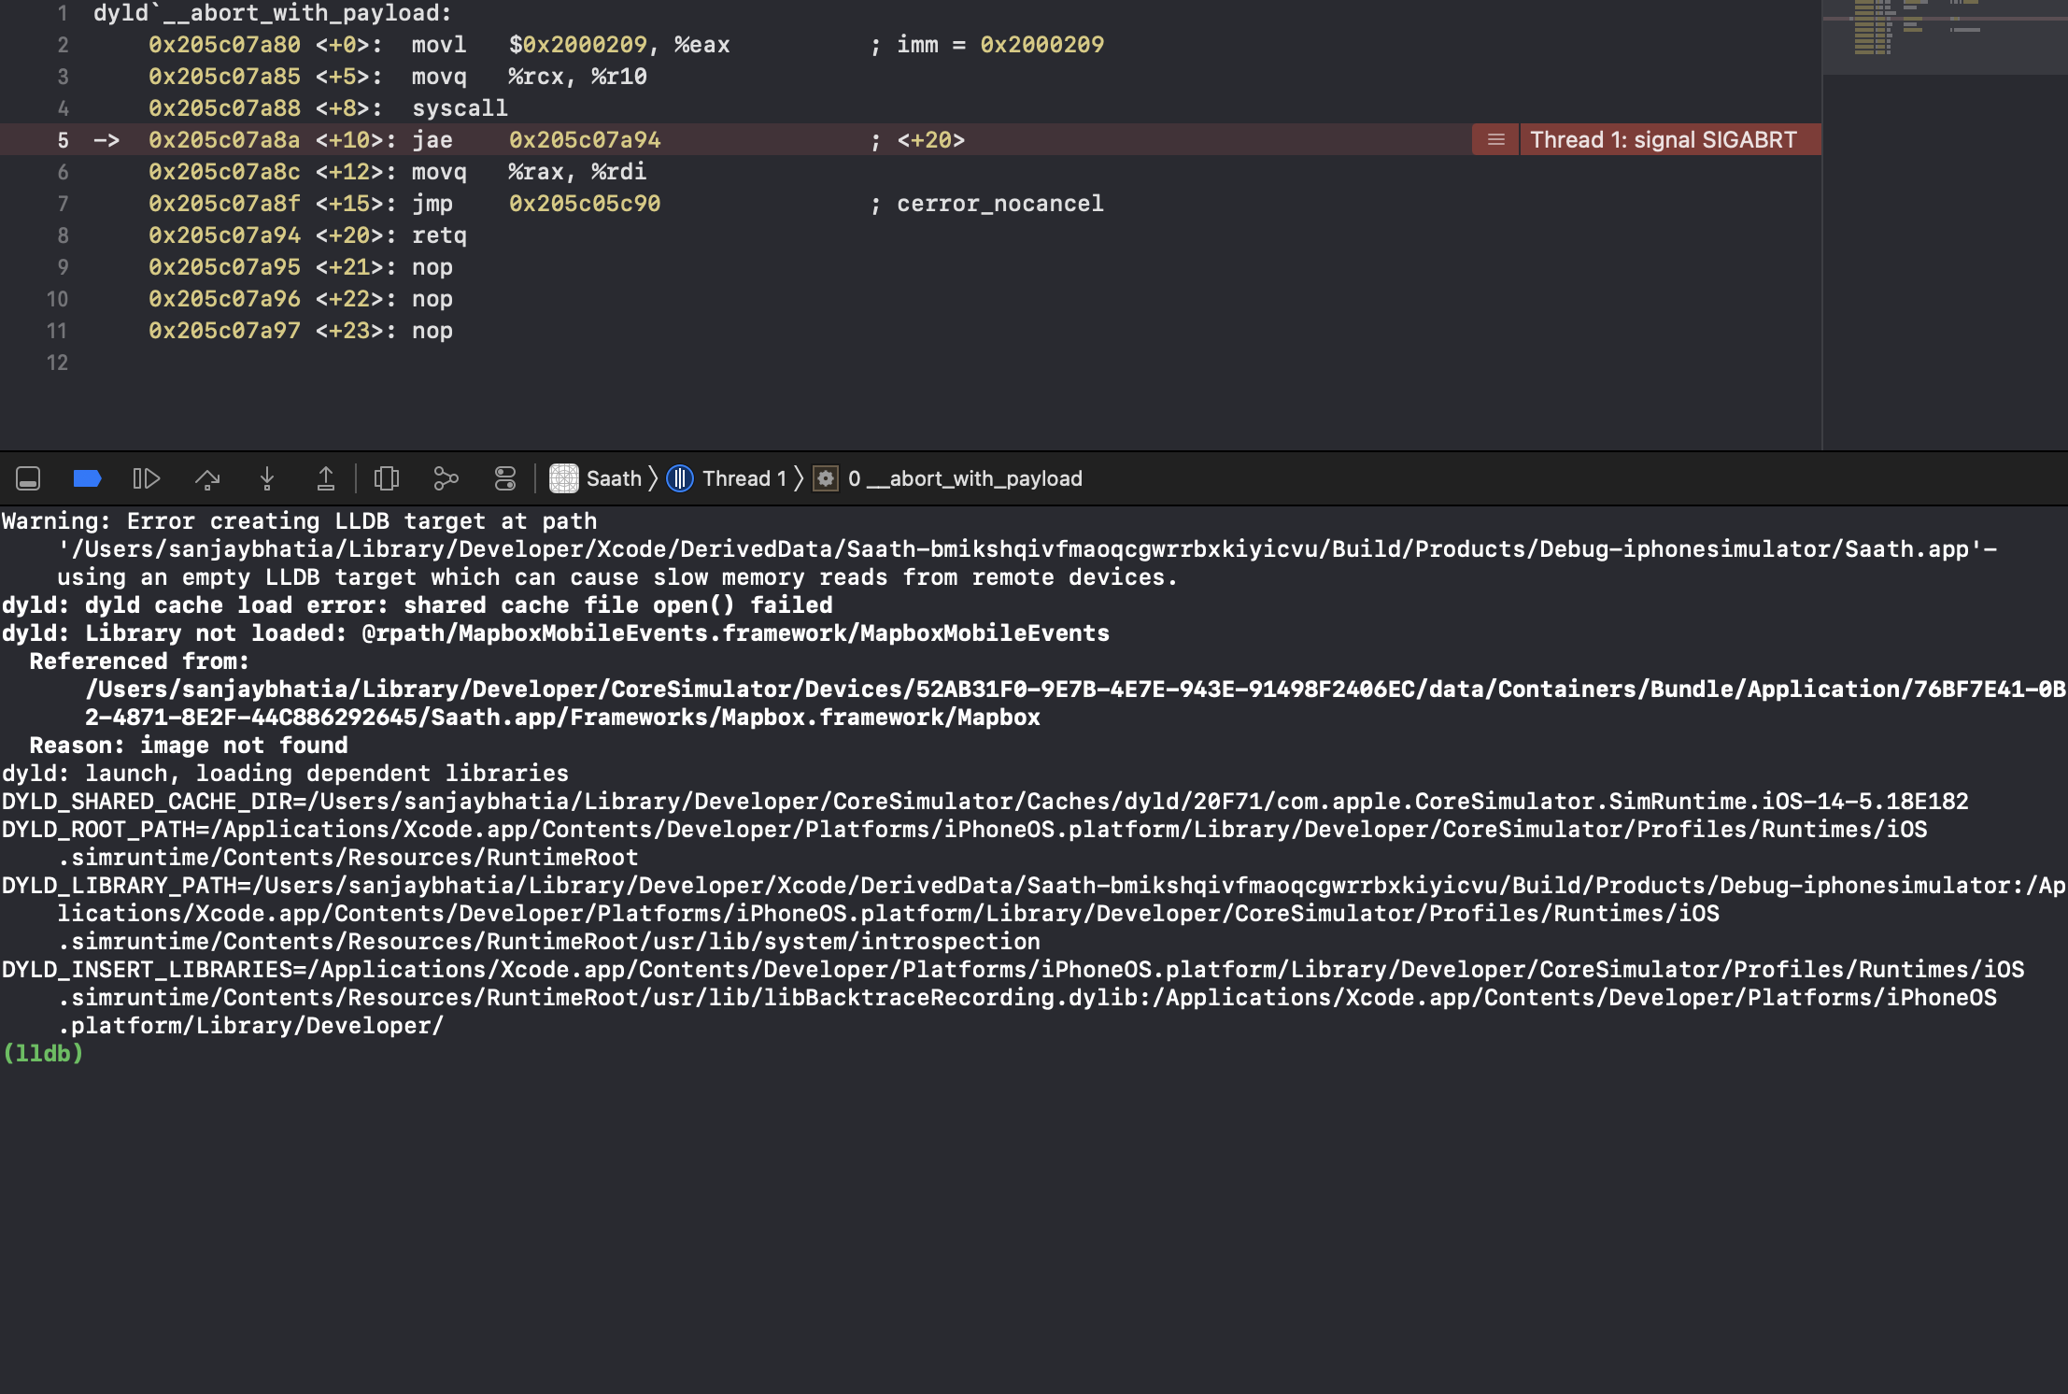Image resolution: width=2068 pixels, height=1394 pixels.
Task: Click the continue program execution control
Action: tap(147, 478)
